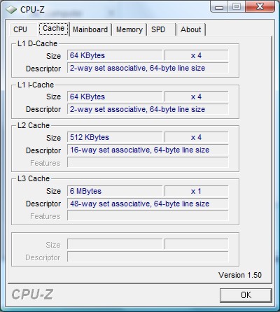This screenshot has height=312, width=280.
Task: Select L1 D-Cache size field 64 KBytes
Action: (x=115, y=55)
